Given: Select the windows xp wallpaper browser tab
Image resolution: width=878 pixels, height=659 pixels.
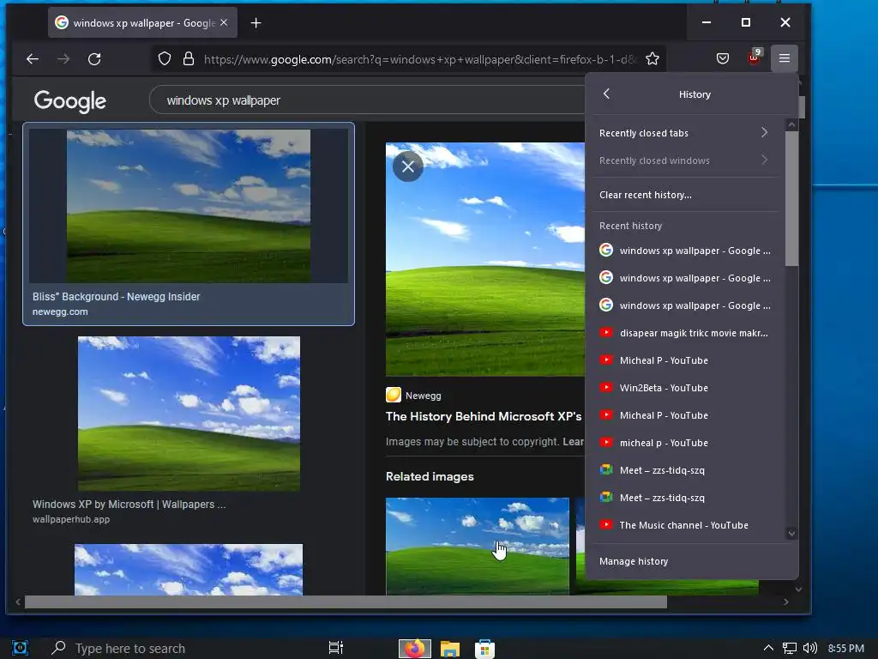Looking at the screenshot, I should click(142, 23).
